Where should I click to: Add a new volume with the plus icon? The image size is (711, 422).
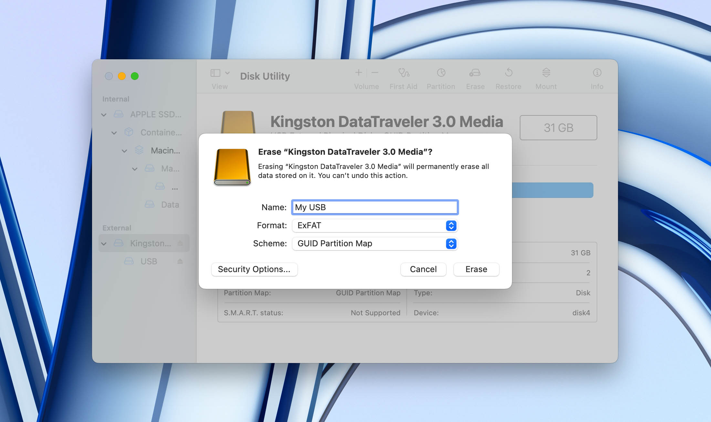(x=359, y=73)
